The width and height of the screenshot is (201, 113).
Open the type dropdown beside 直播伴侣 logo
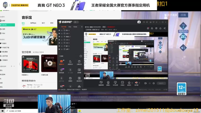click(x=76, y=22)
